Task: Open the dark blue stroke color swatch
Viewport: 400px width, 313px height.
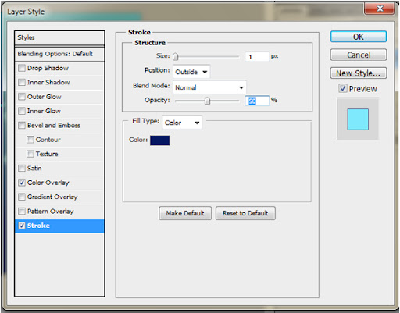Action: point(159,140)
